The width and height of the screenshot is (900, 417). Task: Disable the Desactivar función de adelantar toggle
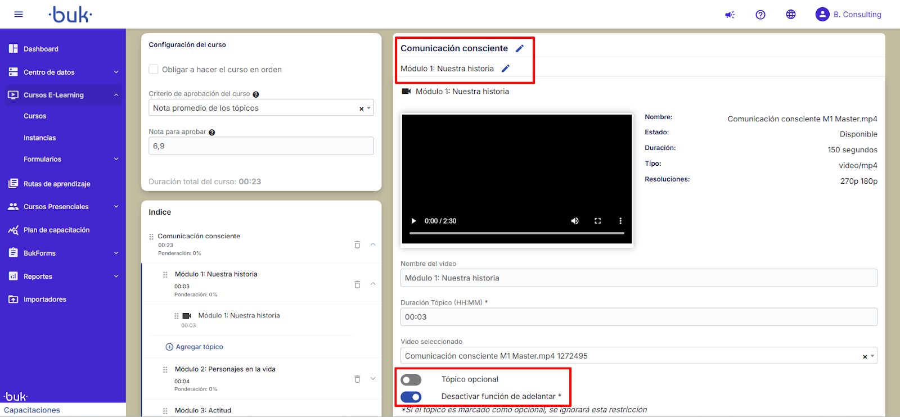click(x=411, y=397)
